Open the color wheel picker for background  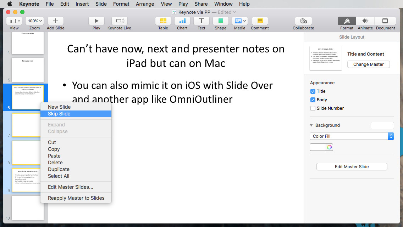pos(329,147)
